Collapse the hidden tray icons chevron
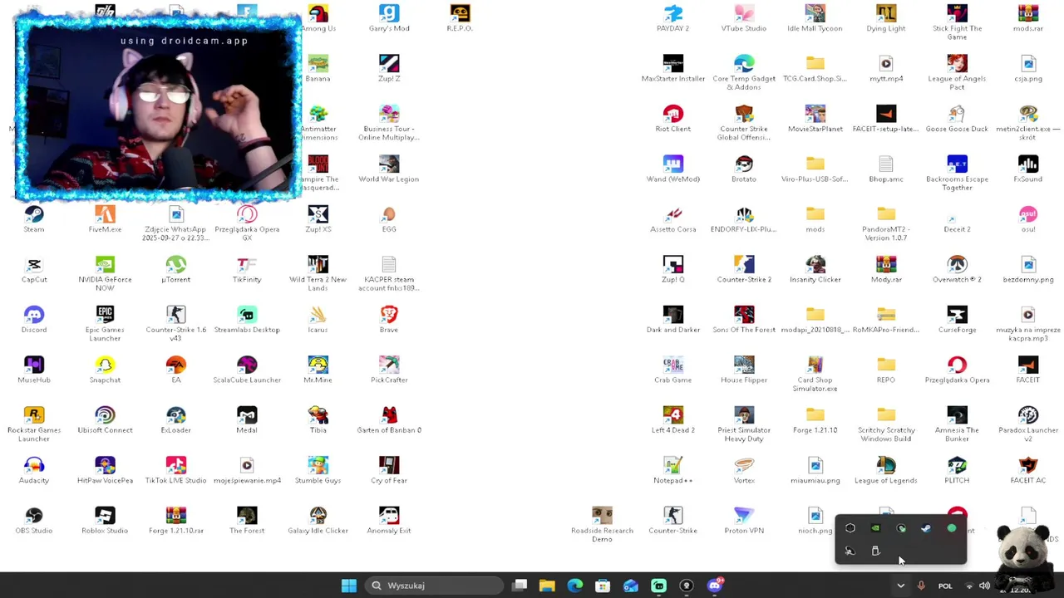The height and width of the screenshot is (598, 1064). tap(900, 586)
